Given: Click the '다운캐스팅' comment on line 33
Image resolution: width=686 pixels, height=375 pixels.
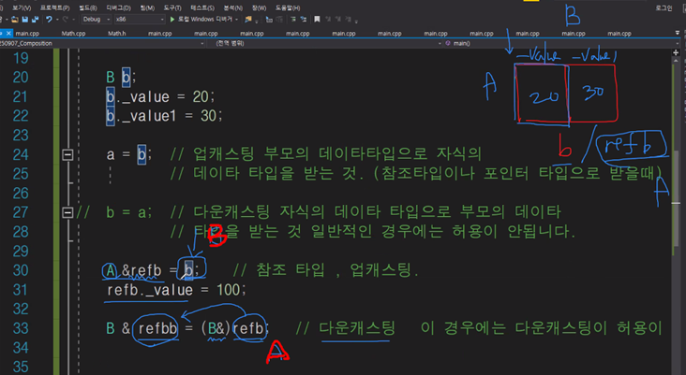Looking at the screenshot, I should click(357, 328).
